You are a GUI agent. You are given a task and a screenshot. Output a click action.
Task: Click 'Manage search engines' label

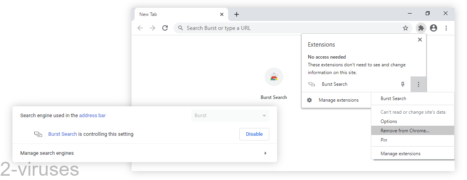pos(47,153)
